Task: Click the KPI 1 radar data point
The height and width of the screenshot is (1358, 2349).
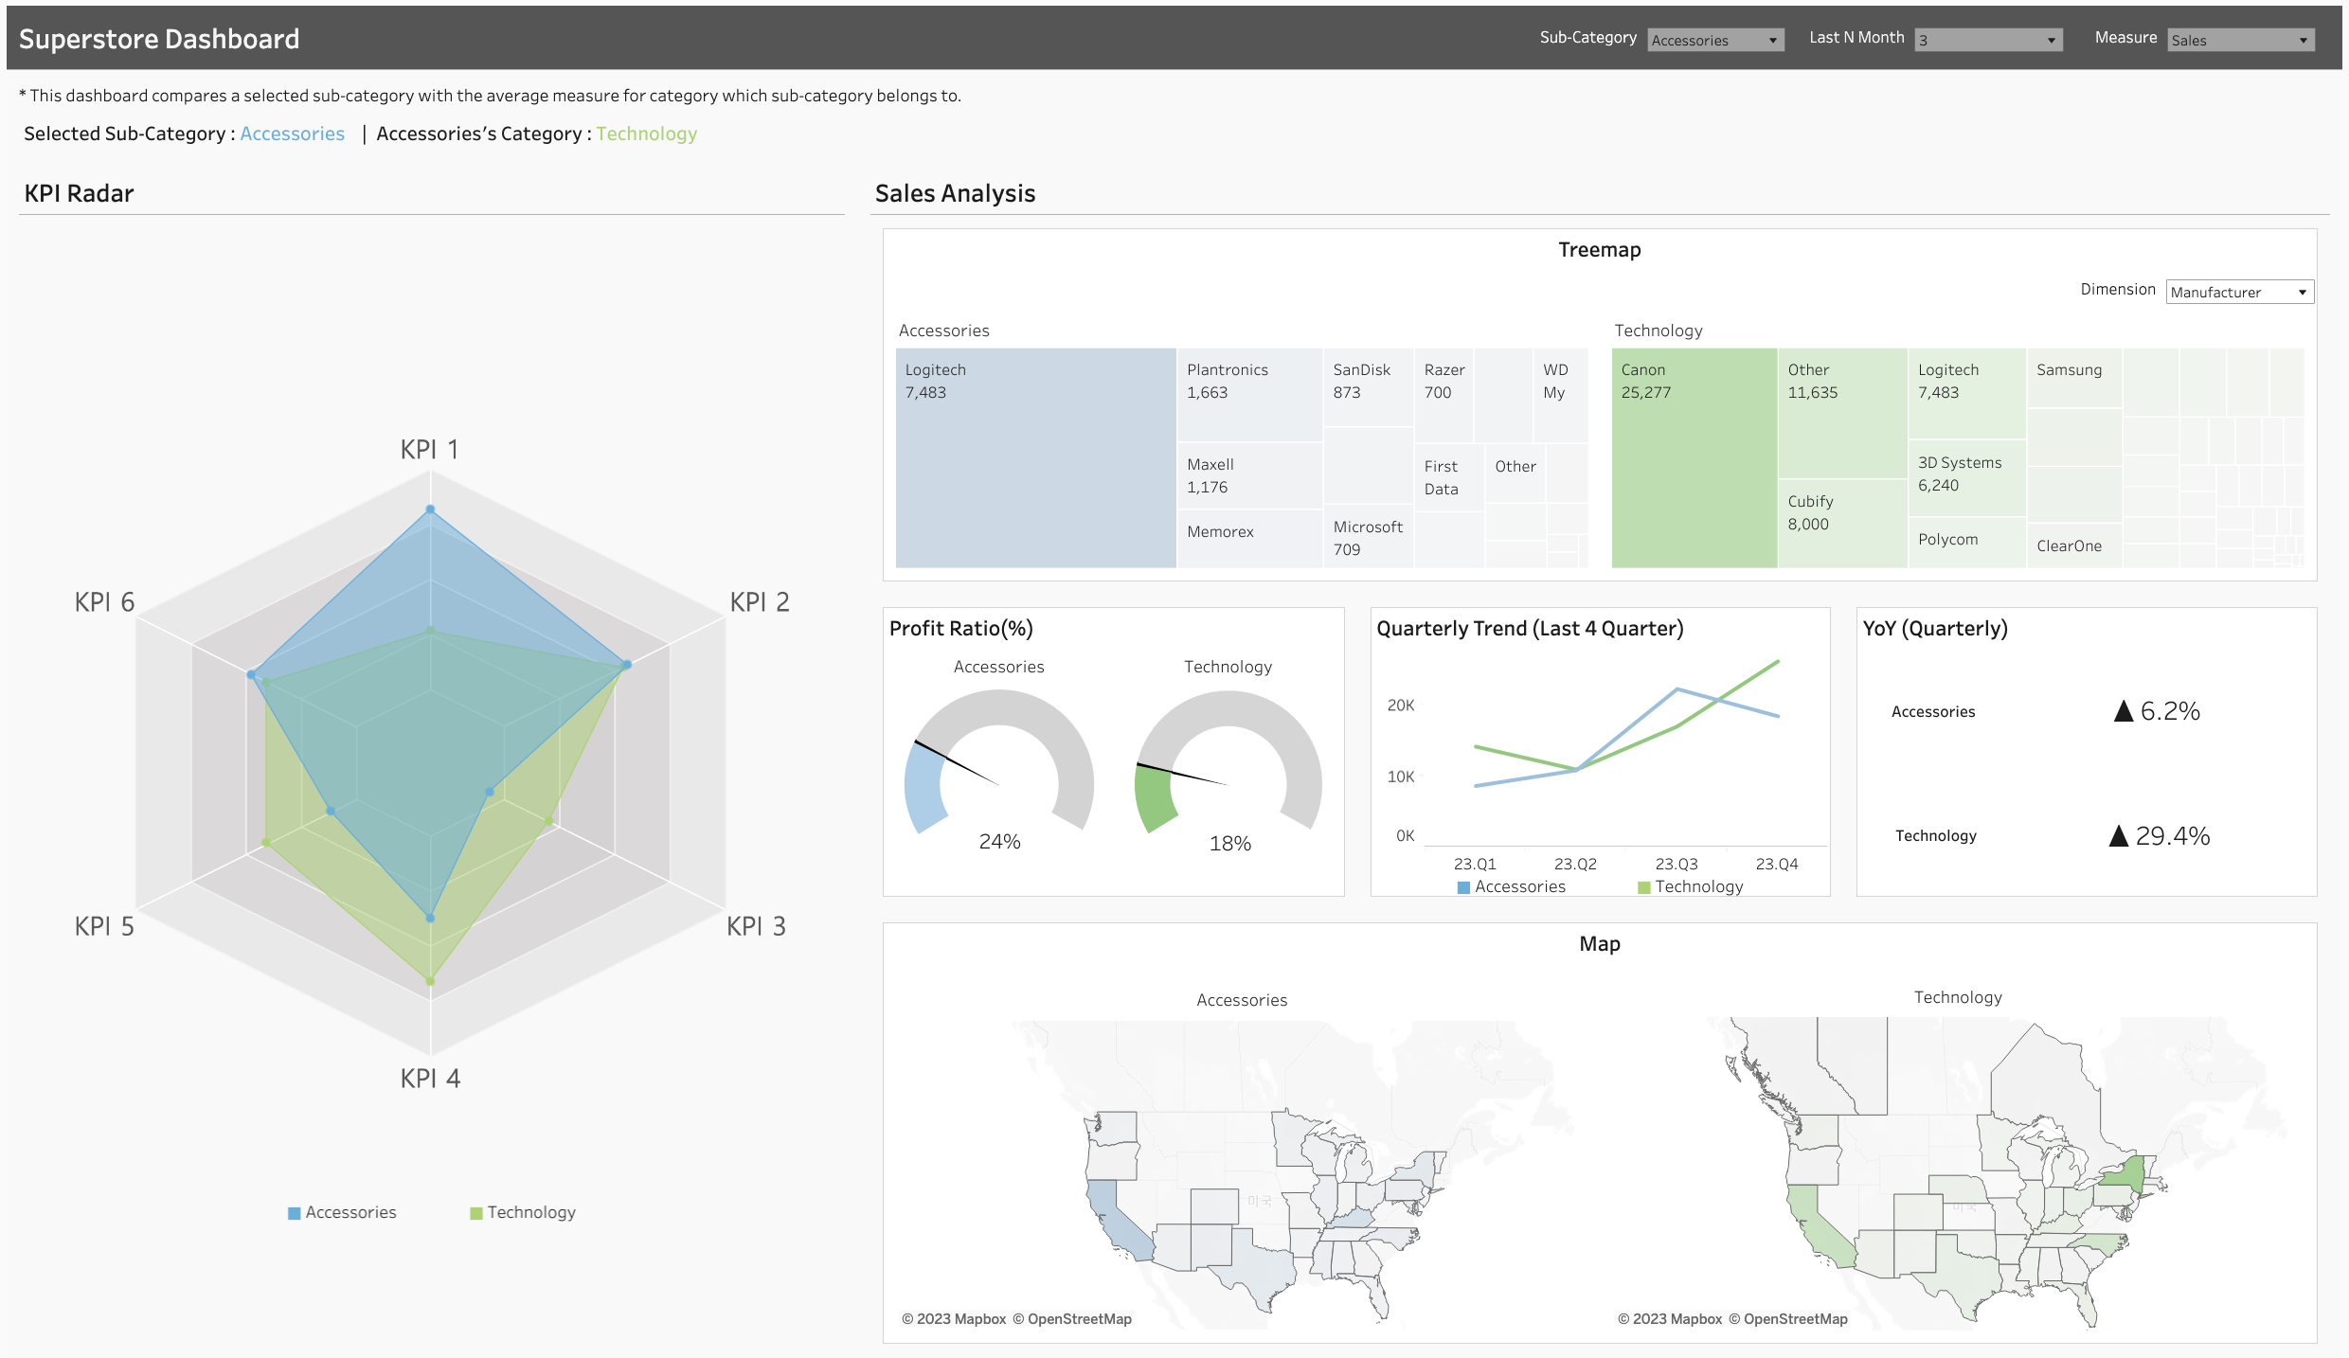Action: [430, 509]
